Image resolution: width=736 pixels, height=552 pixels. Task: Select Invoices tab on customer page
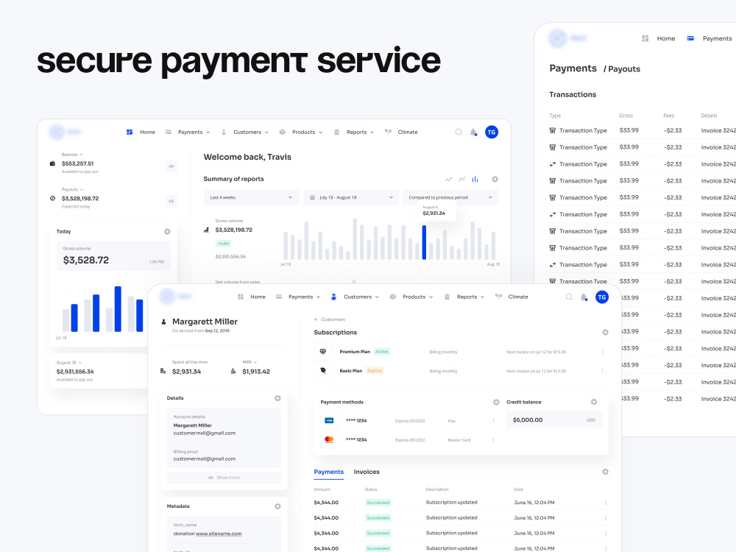367,473
